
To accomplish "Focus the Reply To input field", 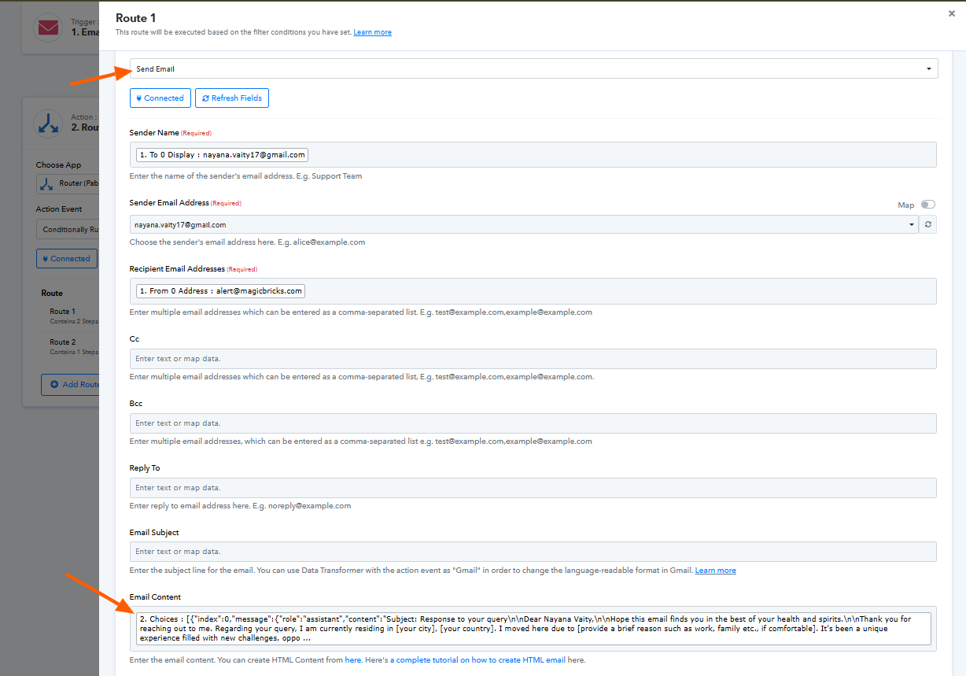I will point(533,488).
